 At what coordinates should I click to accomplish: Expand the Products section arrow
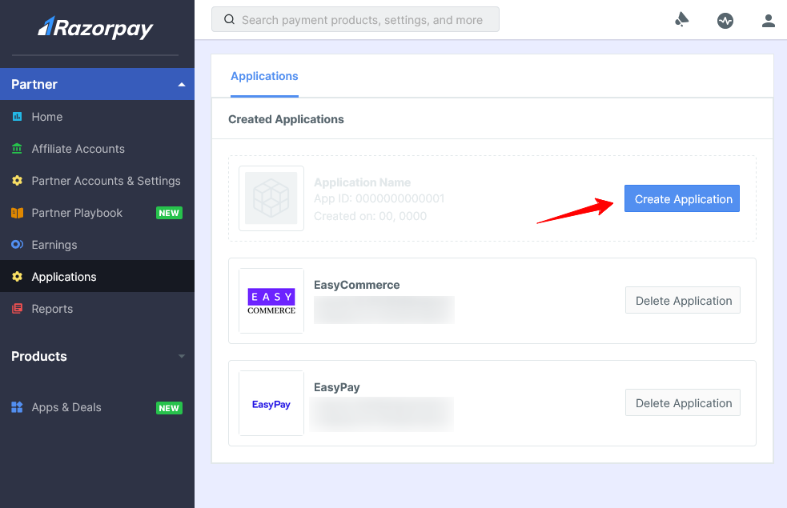[182, 356]
